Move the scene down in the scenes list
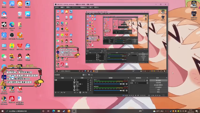This screenshot has width=200, height=113. 64,92
